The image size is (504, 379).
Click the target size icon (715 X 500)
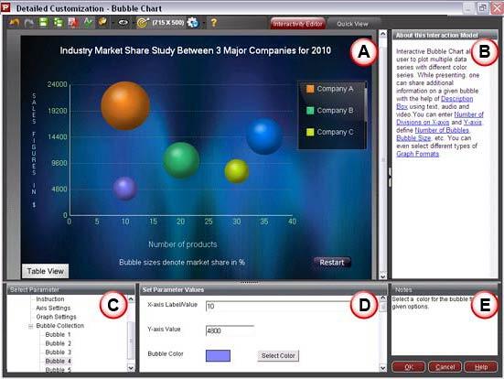[x=143, y=23]
